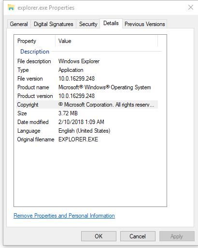Select the Product name property label
Image resolution: width=198 pixels, height=248 pixels.
(33, 87)
